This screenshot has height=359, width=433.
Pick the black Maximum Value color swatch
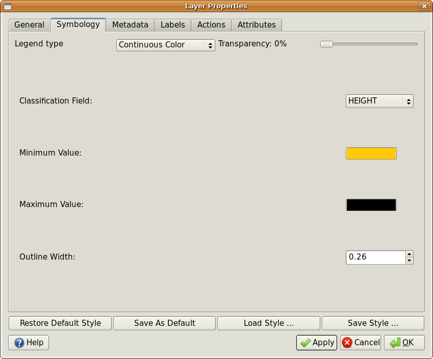click(371, 204)
